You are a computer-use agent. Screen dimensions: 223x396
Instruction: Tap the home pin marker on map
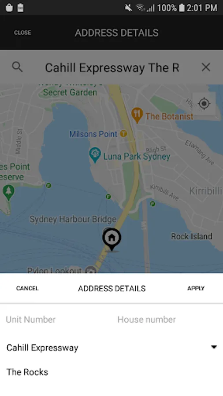[112, 239]
